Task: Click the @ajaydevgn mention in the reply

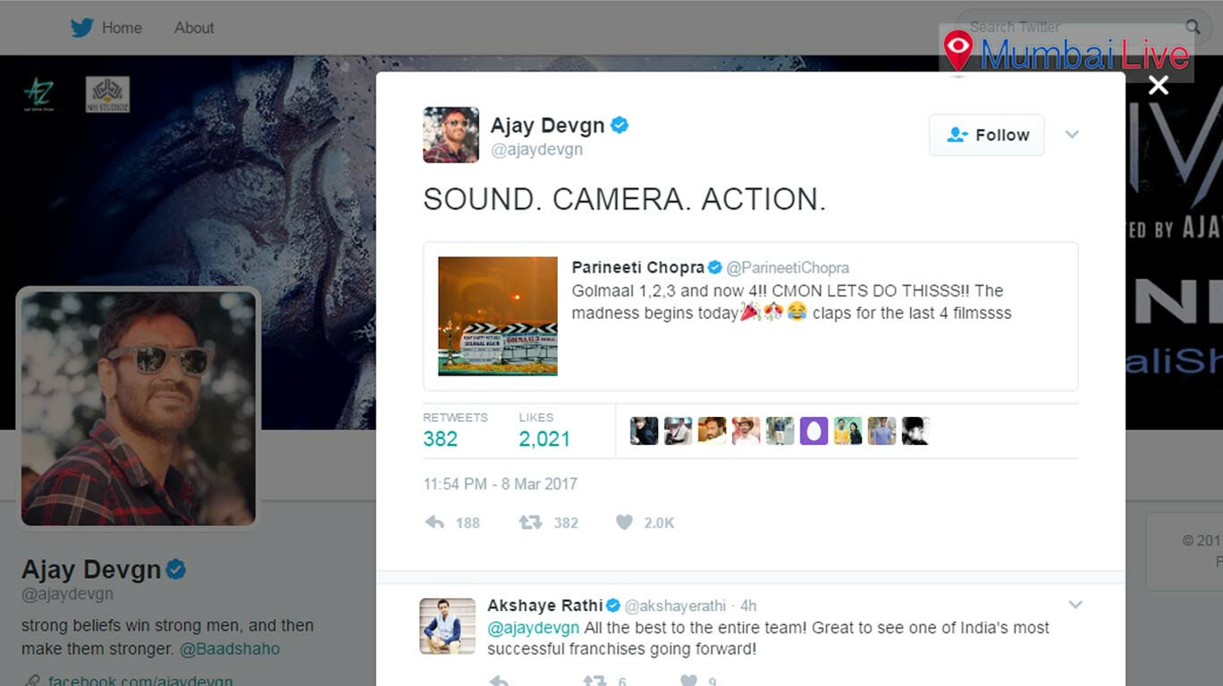Action: [533, 628]
